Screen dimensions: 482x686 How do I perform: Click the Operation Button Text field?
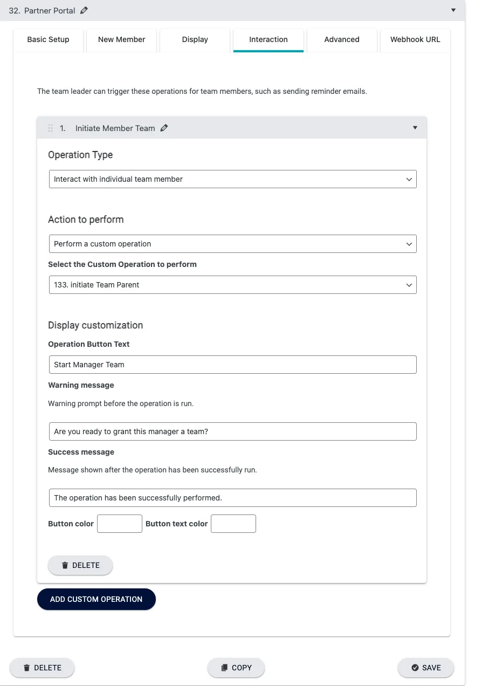click(232, 365)
